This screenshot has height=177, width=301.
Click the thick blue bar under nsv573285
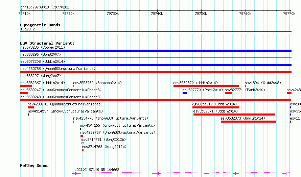click(156, 51)
